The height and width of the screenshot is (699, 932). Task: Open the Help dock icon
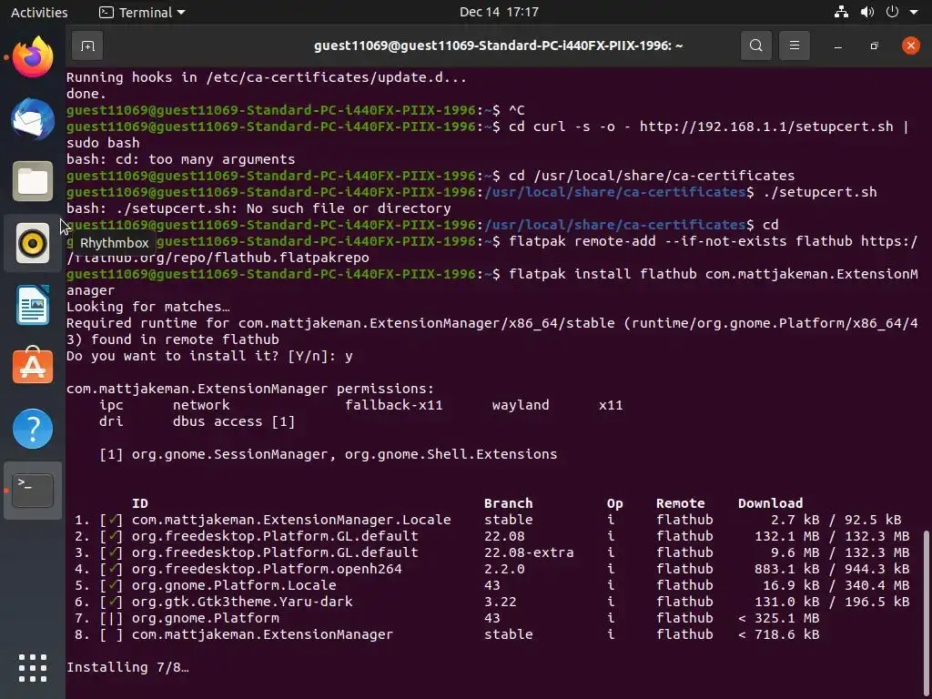(33, 429)
